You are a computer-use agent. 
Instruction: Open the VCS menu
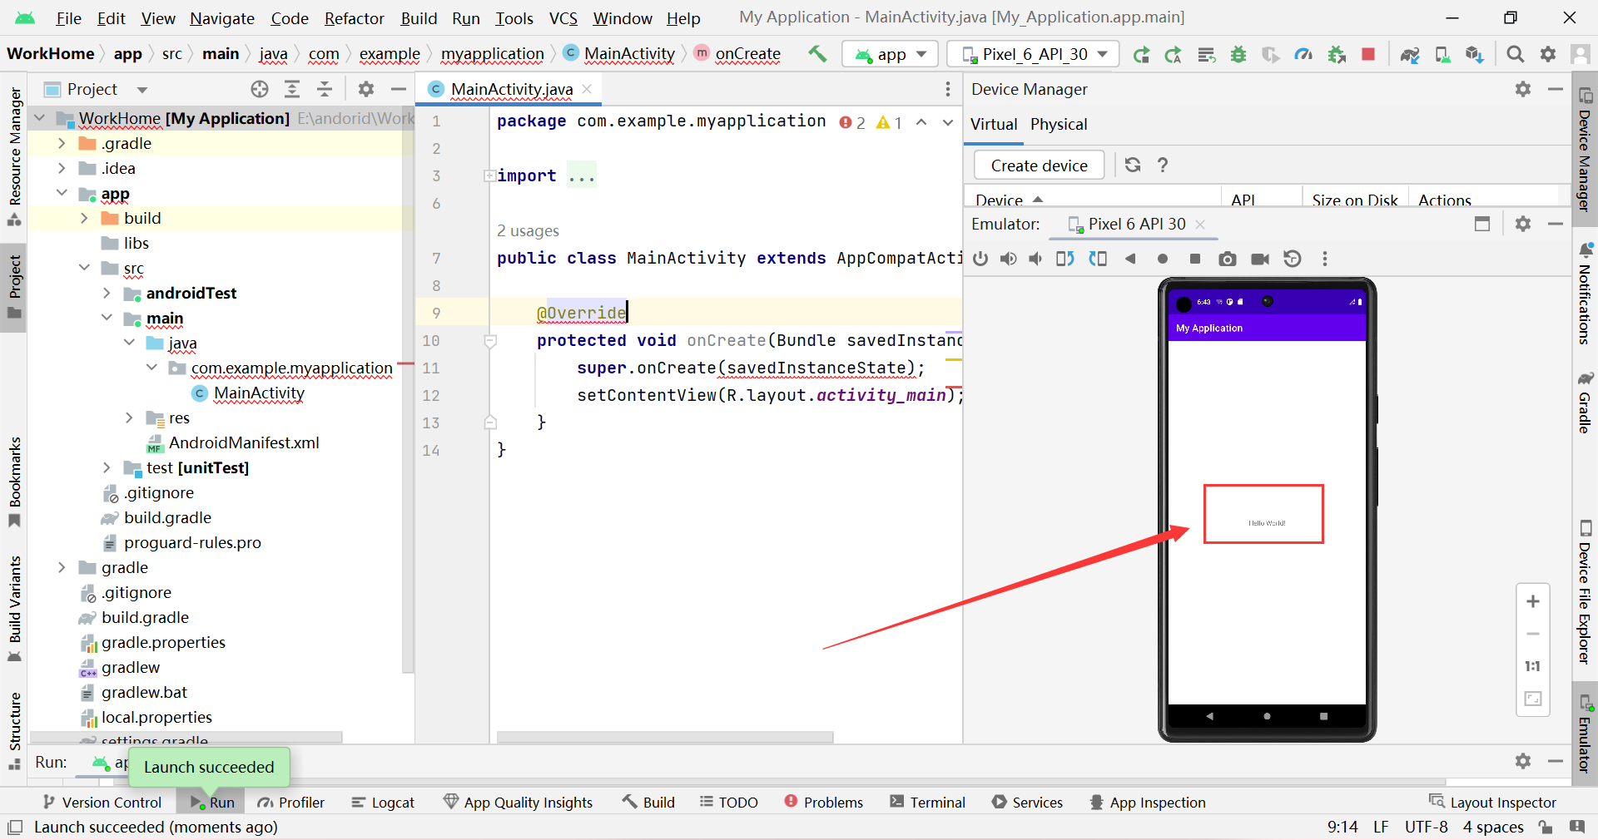563,18
